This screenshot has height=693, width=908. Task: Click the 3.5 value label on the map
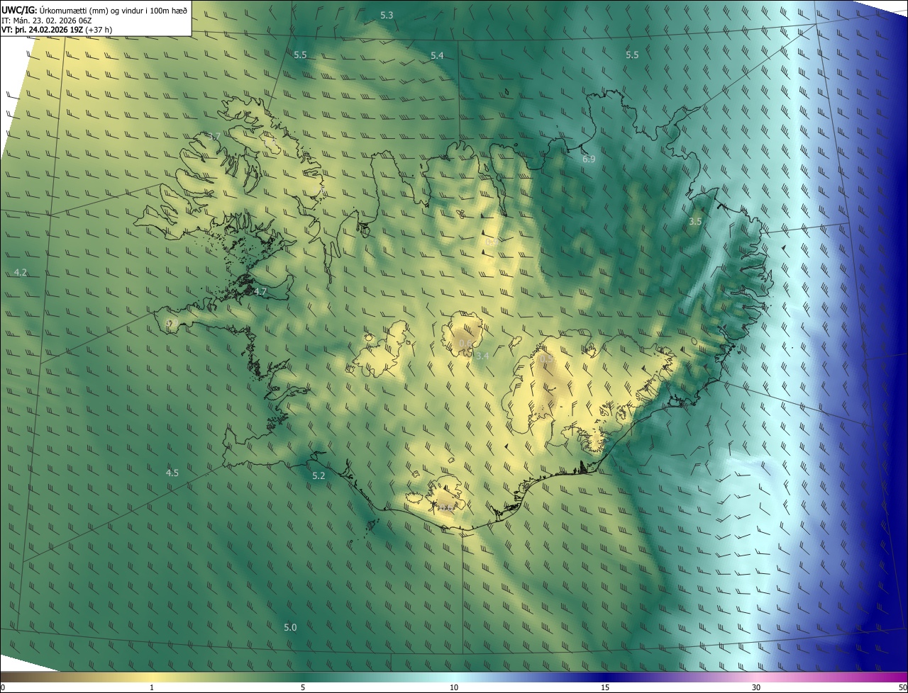[x=695, y=222]
